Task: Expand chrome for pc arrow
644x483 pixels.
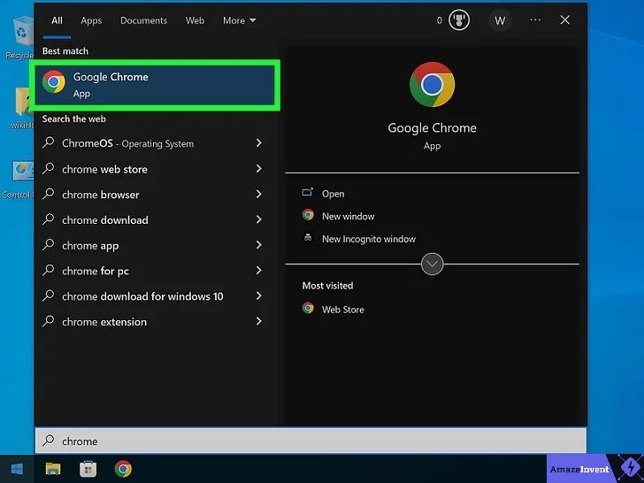Action: 258,271
